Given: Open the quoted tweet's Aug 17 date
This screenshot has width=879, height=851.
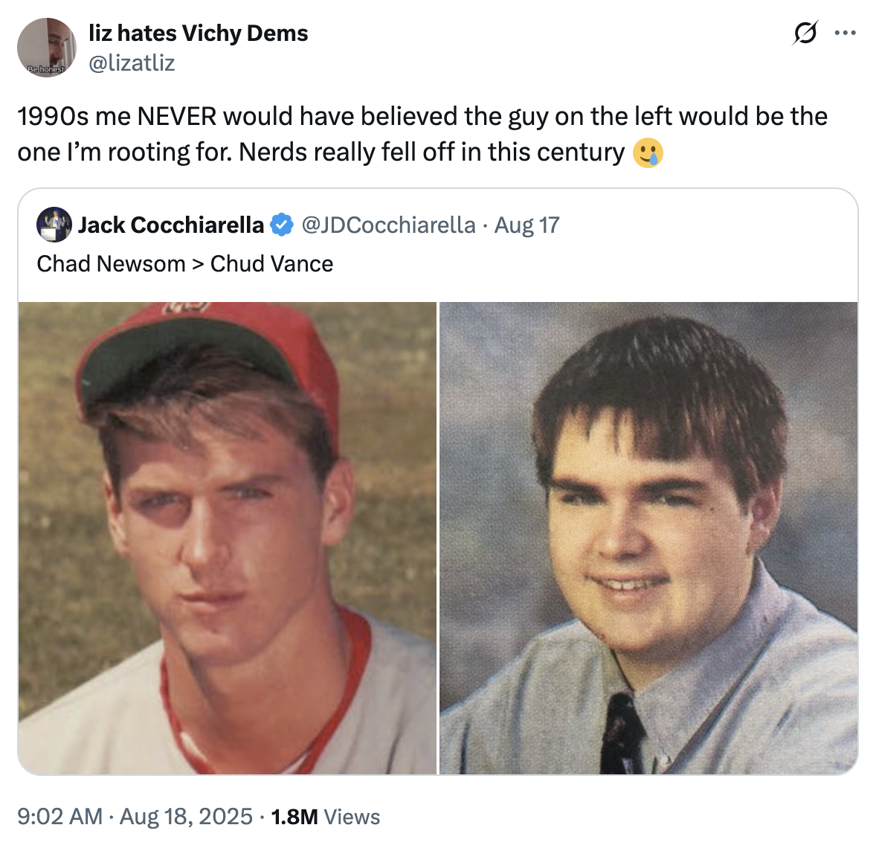Looking at the screenshot, I should pos(527,225).
